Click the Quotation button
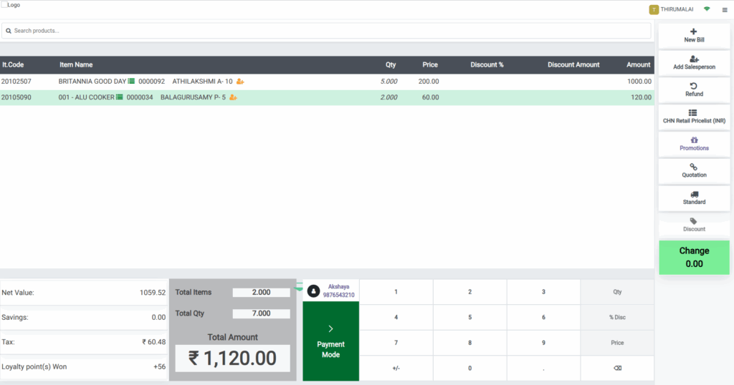This screenshot has width=734, height=385. click(x=694, y=170)
